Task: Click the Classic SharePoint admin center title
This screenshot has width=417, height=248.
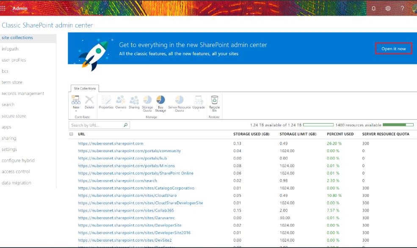Action: coord(47,25)
